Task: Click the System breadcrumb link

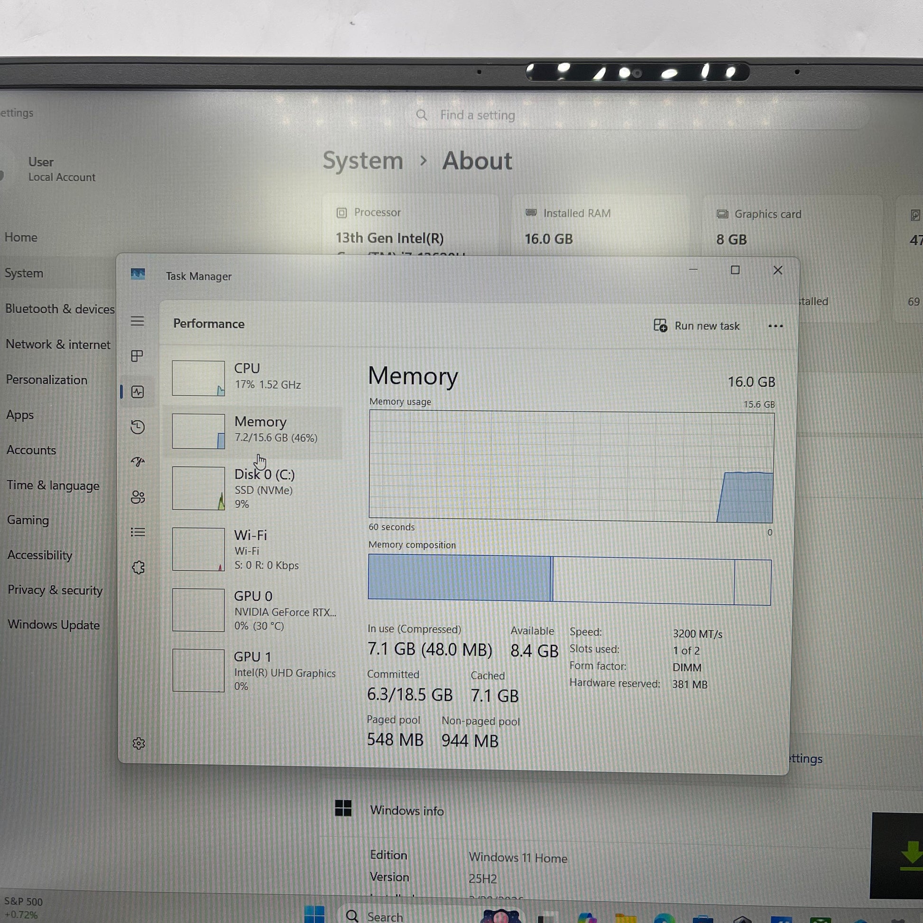Action: (362, 160)
